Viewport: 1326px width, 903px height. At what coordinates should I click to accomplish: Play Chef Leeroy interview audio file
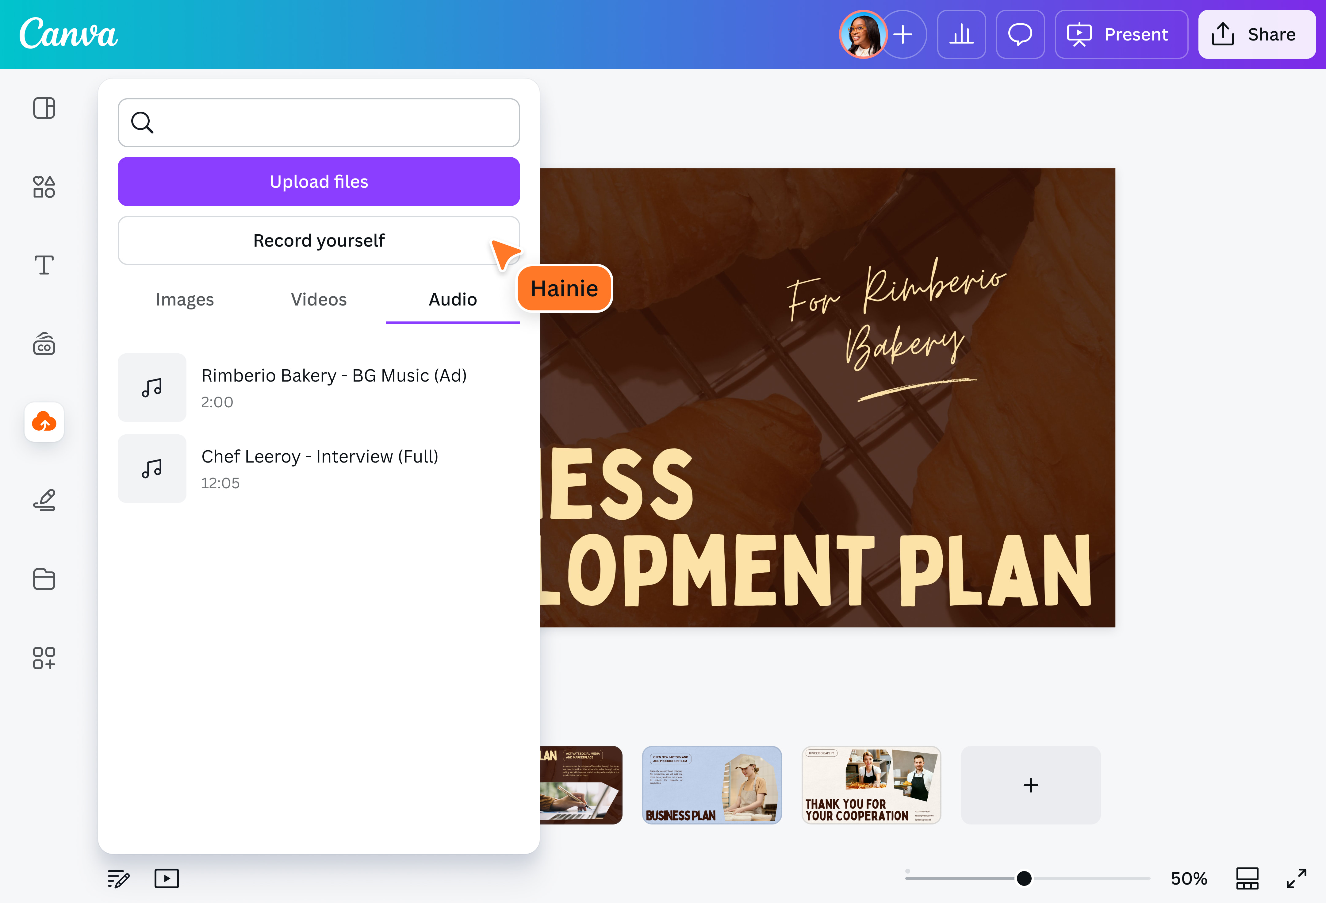coord(320,468)
